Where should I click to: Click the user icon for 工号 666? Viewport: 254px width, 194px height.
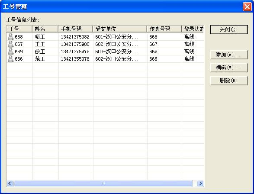pyautogui.click(x=11, y=59)
